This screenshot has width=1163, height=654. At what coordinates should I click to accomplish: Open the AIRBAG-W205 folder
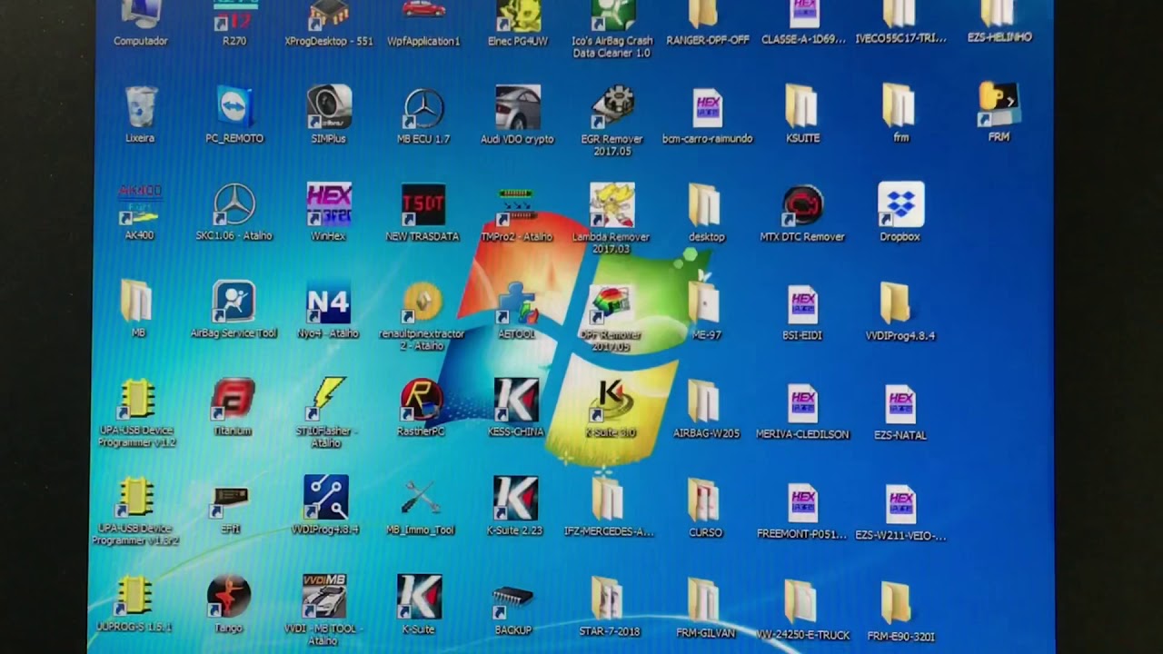coord(706,410)
